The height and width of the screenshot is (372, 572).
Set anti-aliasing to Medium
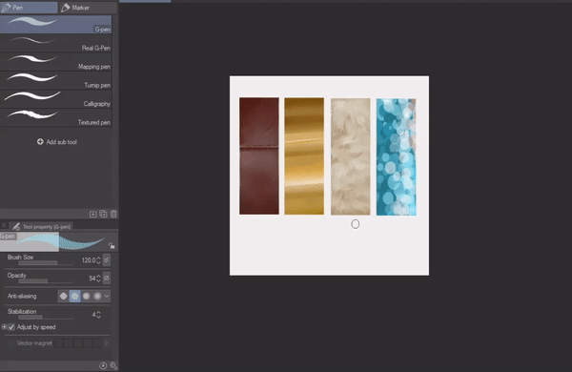pyautogui.click(x=86, y=296)
